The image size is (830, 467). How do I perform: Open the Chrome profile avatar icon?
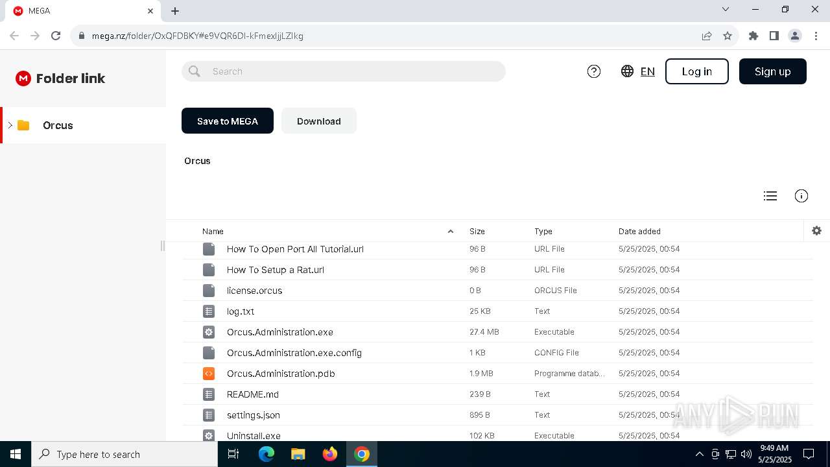tap(795, 36)
